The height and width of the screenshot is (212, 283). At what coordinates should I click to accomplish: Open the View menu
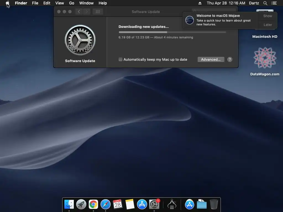pyautogui.click(x=60, y=3)
